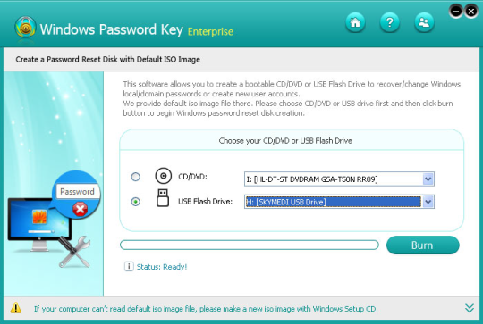Screen dimensions: 483x324
Task: Click the H: [SKYMEDI USB Drive] selection
Action: click(334, 202)
